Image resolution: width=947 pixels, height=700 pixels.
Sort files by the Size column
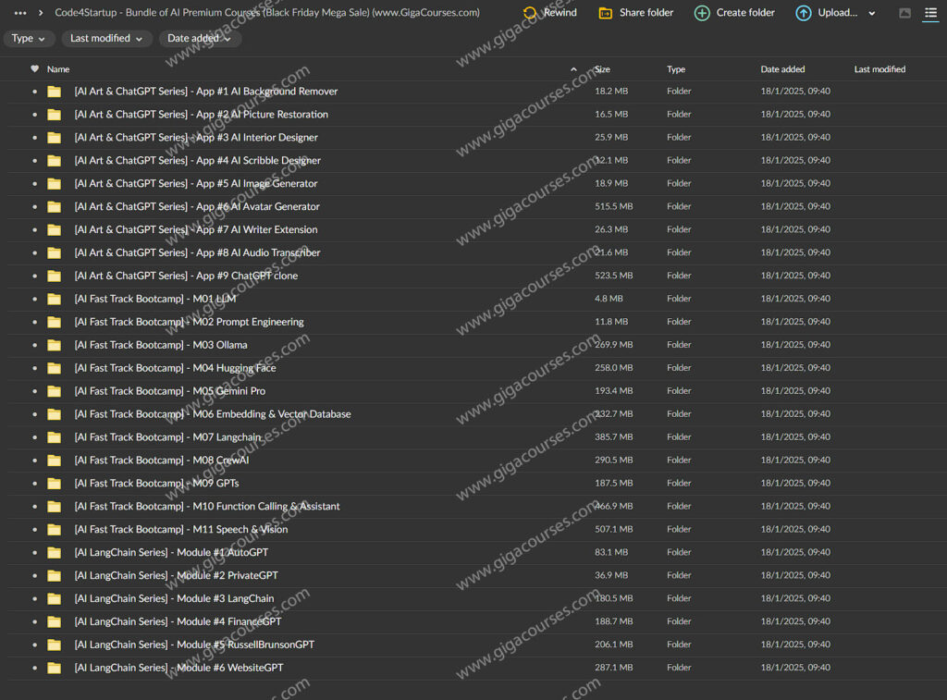[x=602, y=69]
